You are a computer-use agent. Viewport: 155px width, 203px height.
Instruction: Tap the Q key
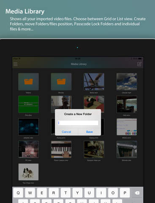click(18, 193)
